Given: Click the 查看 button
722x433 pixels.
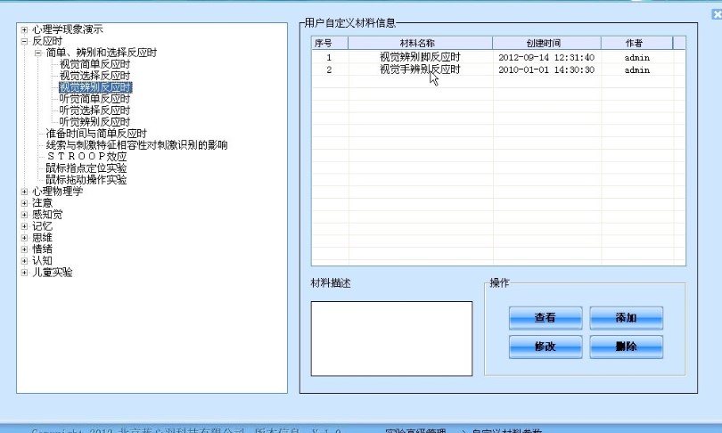Looking at the screenshot, I should click(x=545, y=318).
